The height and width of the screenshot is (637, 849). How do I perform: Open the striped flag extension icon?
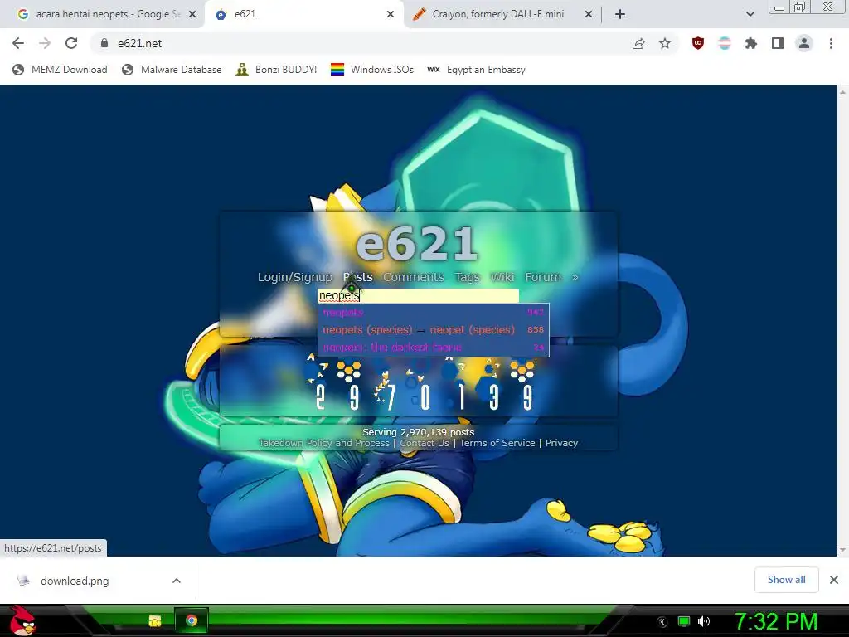pos(724,43)
